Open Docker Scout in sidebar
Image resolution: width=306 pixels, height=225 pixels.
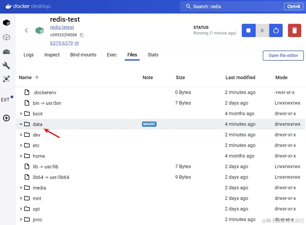[6, 79]
